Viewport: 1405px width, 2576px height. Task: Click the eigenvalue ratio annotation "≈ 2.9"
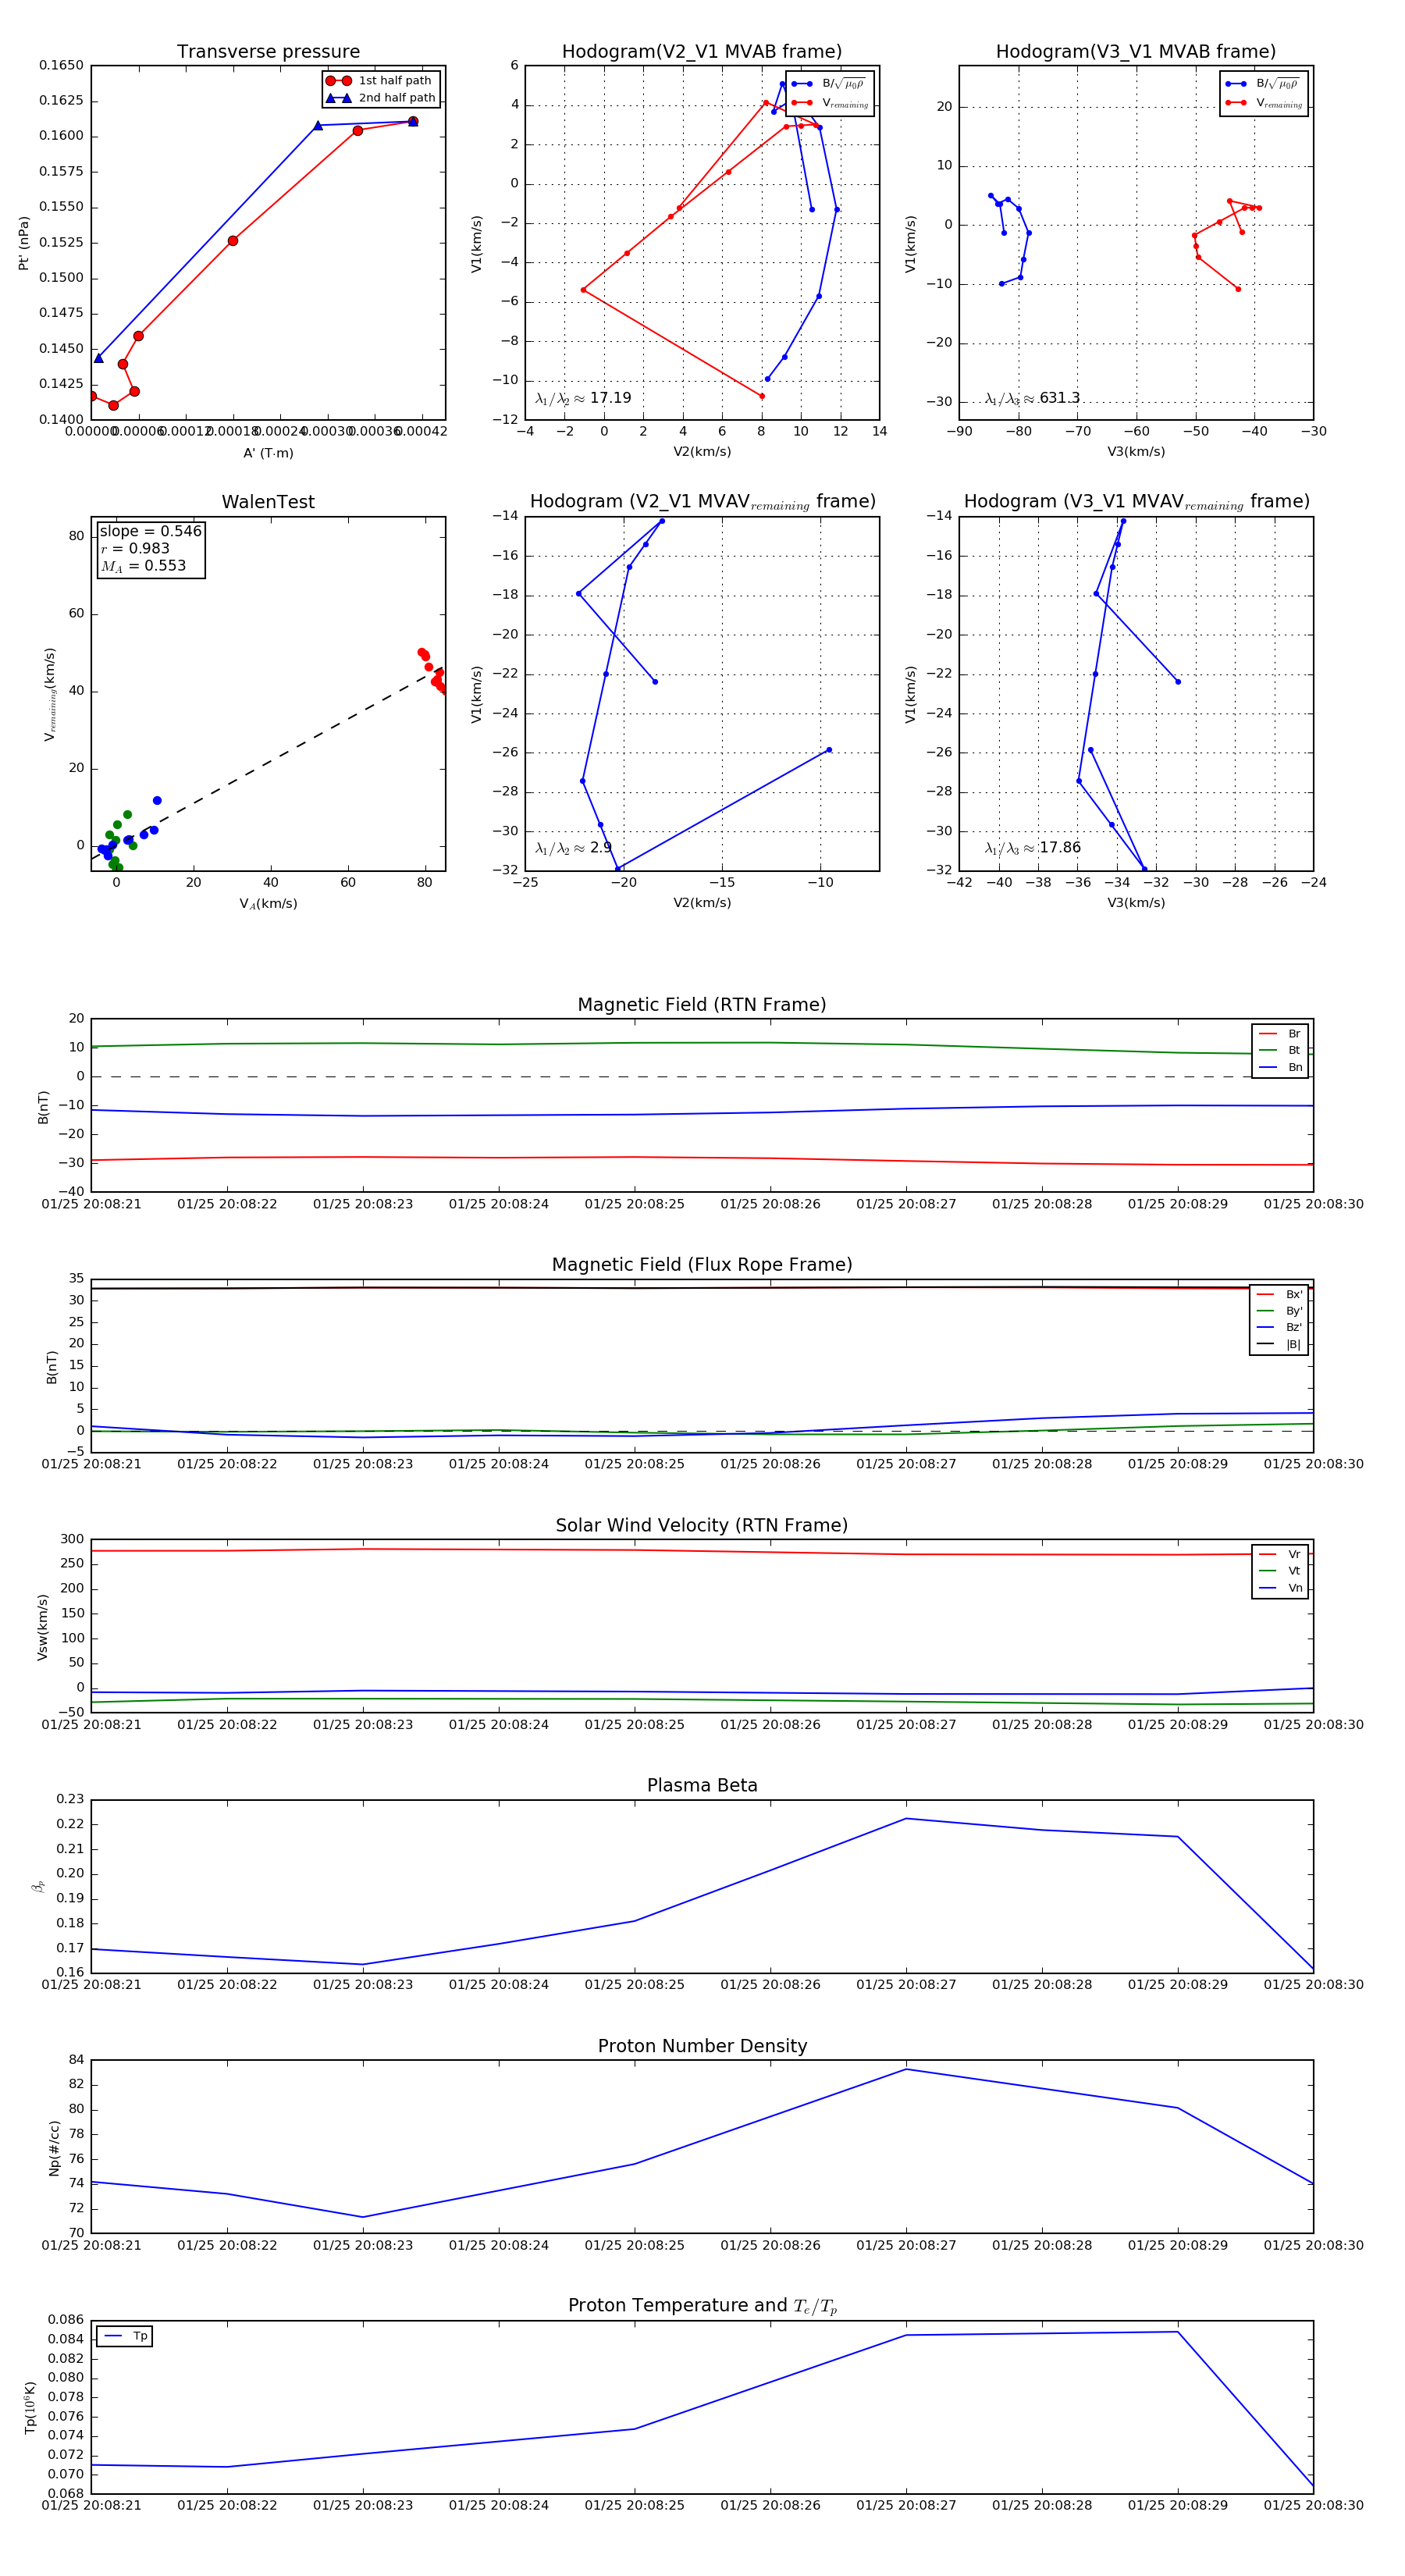(x=573, y=848)
